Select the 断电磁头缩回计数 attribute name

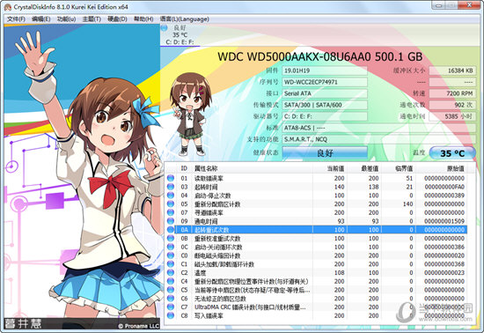217,255
